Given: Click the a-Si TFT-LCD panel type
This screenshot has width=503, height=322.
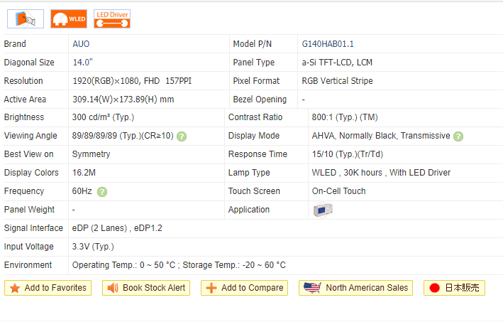Looking at the screenshot, I should tap(336, 63).
